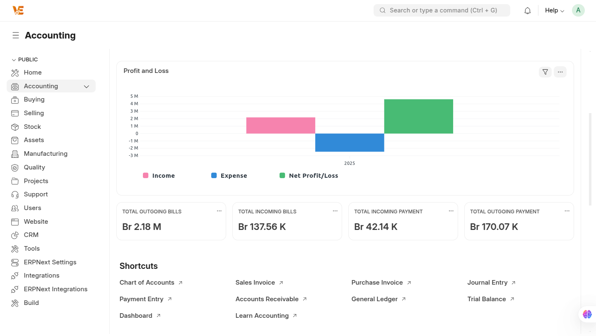The width and height of the screenshot is (596, 336).
Task: Toggle Income series in chart legend
Action: click(x=159, y=176)
